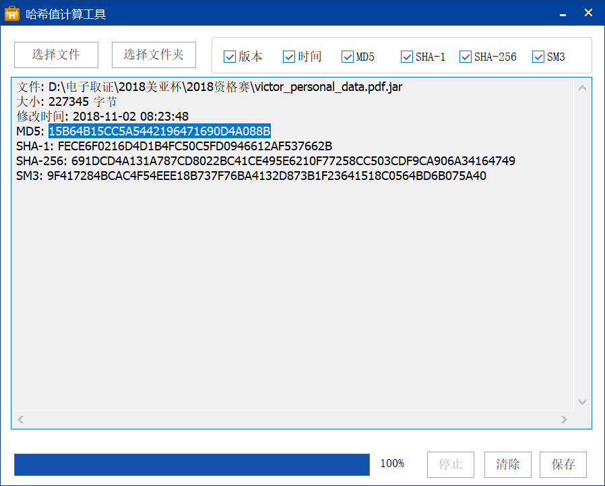Click the scroll down arrow in results
The image size is (605, 486).
(x=583, y=402)
